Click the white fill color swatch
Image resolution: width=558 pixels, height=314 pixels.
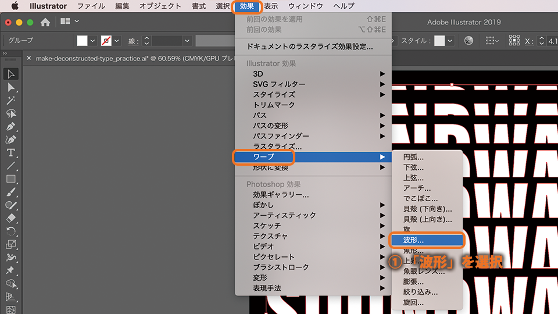pyautogui.click(x=82, y=41)
